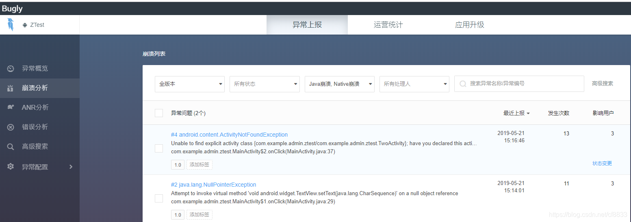Click the 1.0 version tag in NullPointerException row
Image resolution: width=631 pixels, height=222 pixels.
pos(178,215)
